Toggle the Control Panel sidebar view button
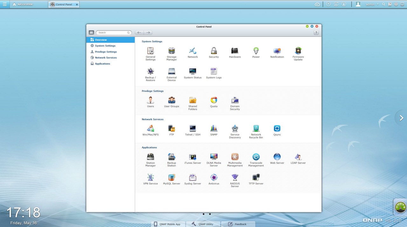This screenshot has width=407, height=227. point(91,33)
